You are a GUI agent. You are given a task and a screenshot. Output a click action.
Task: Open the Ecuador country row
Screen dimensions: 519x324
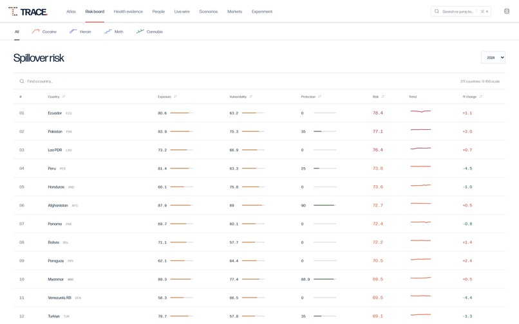pos(259,113)
